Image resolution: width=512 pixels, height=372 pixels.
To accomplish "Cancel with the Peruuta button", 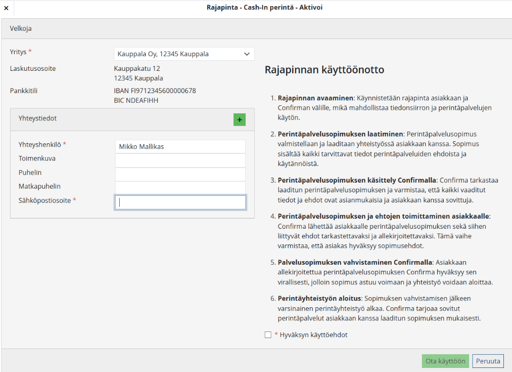I will [488, 361].
